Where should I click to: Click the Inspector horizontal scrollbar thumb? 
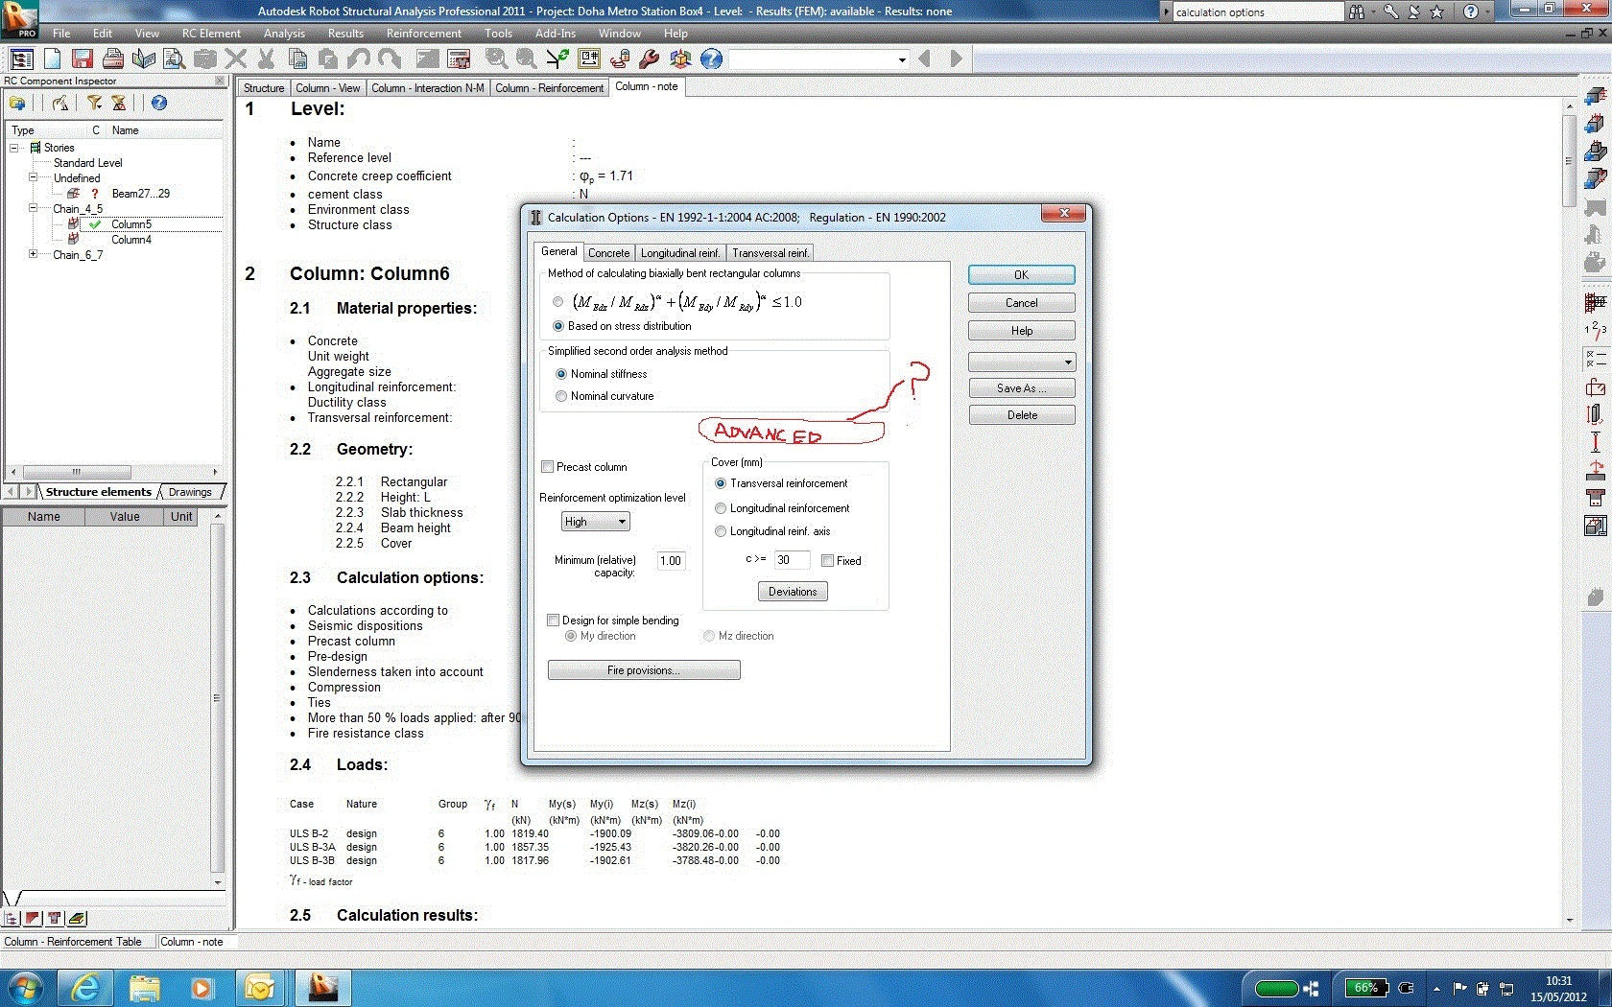coord(77,472)
